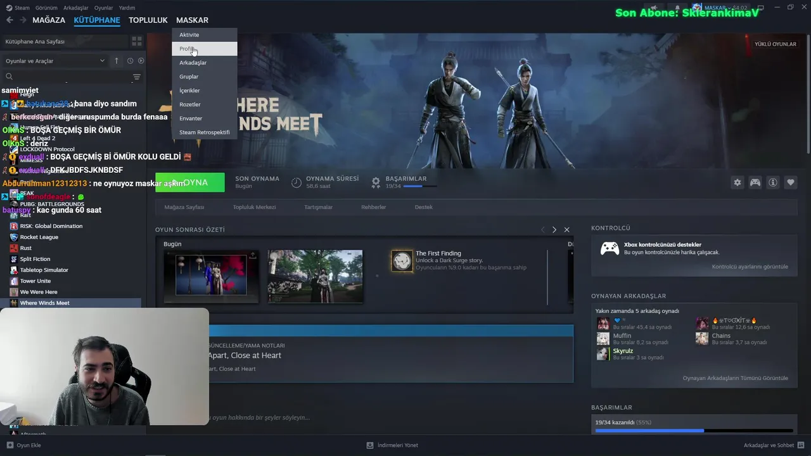Open advanced filter options icon

point(136,77)
